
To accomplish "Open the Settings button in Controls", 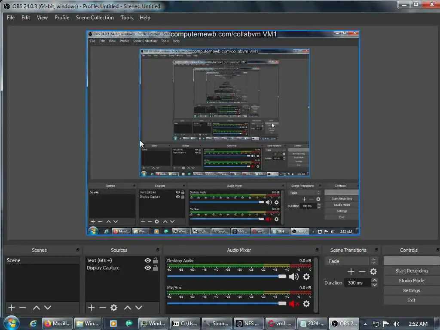I will 411,290.
